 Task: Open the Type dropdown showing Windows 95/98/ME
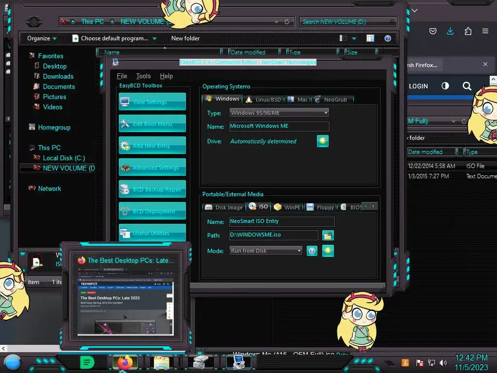[x=279, y=113]
